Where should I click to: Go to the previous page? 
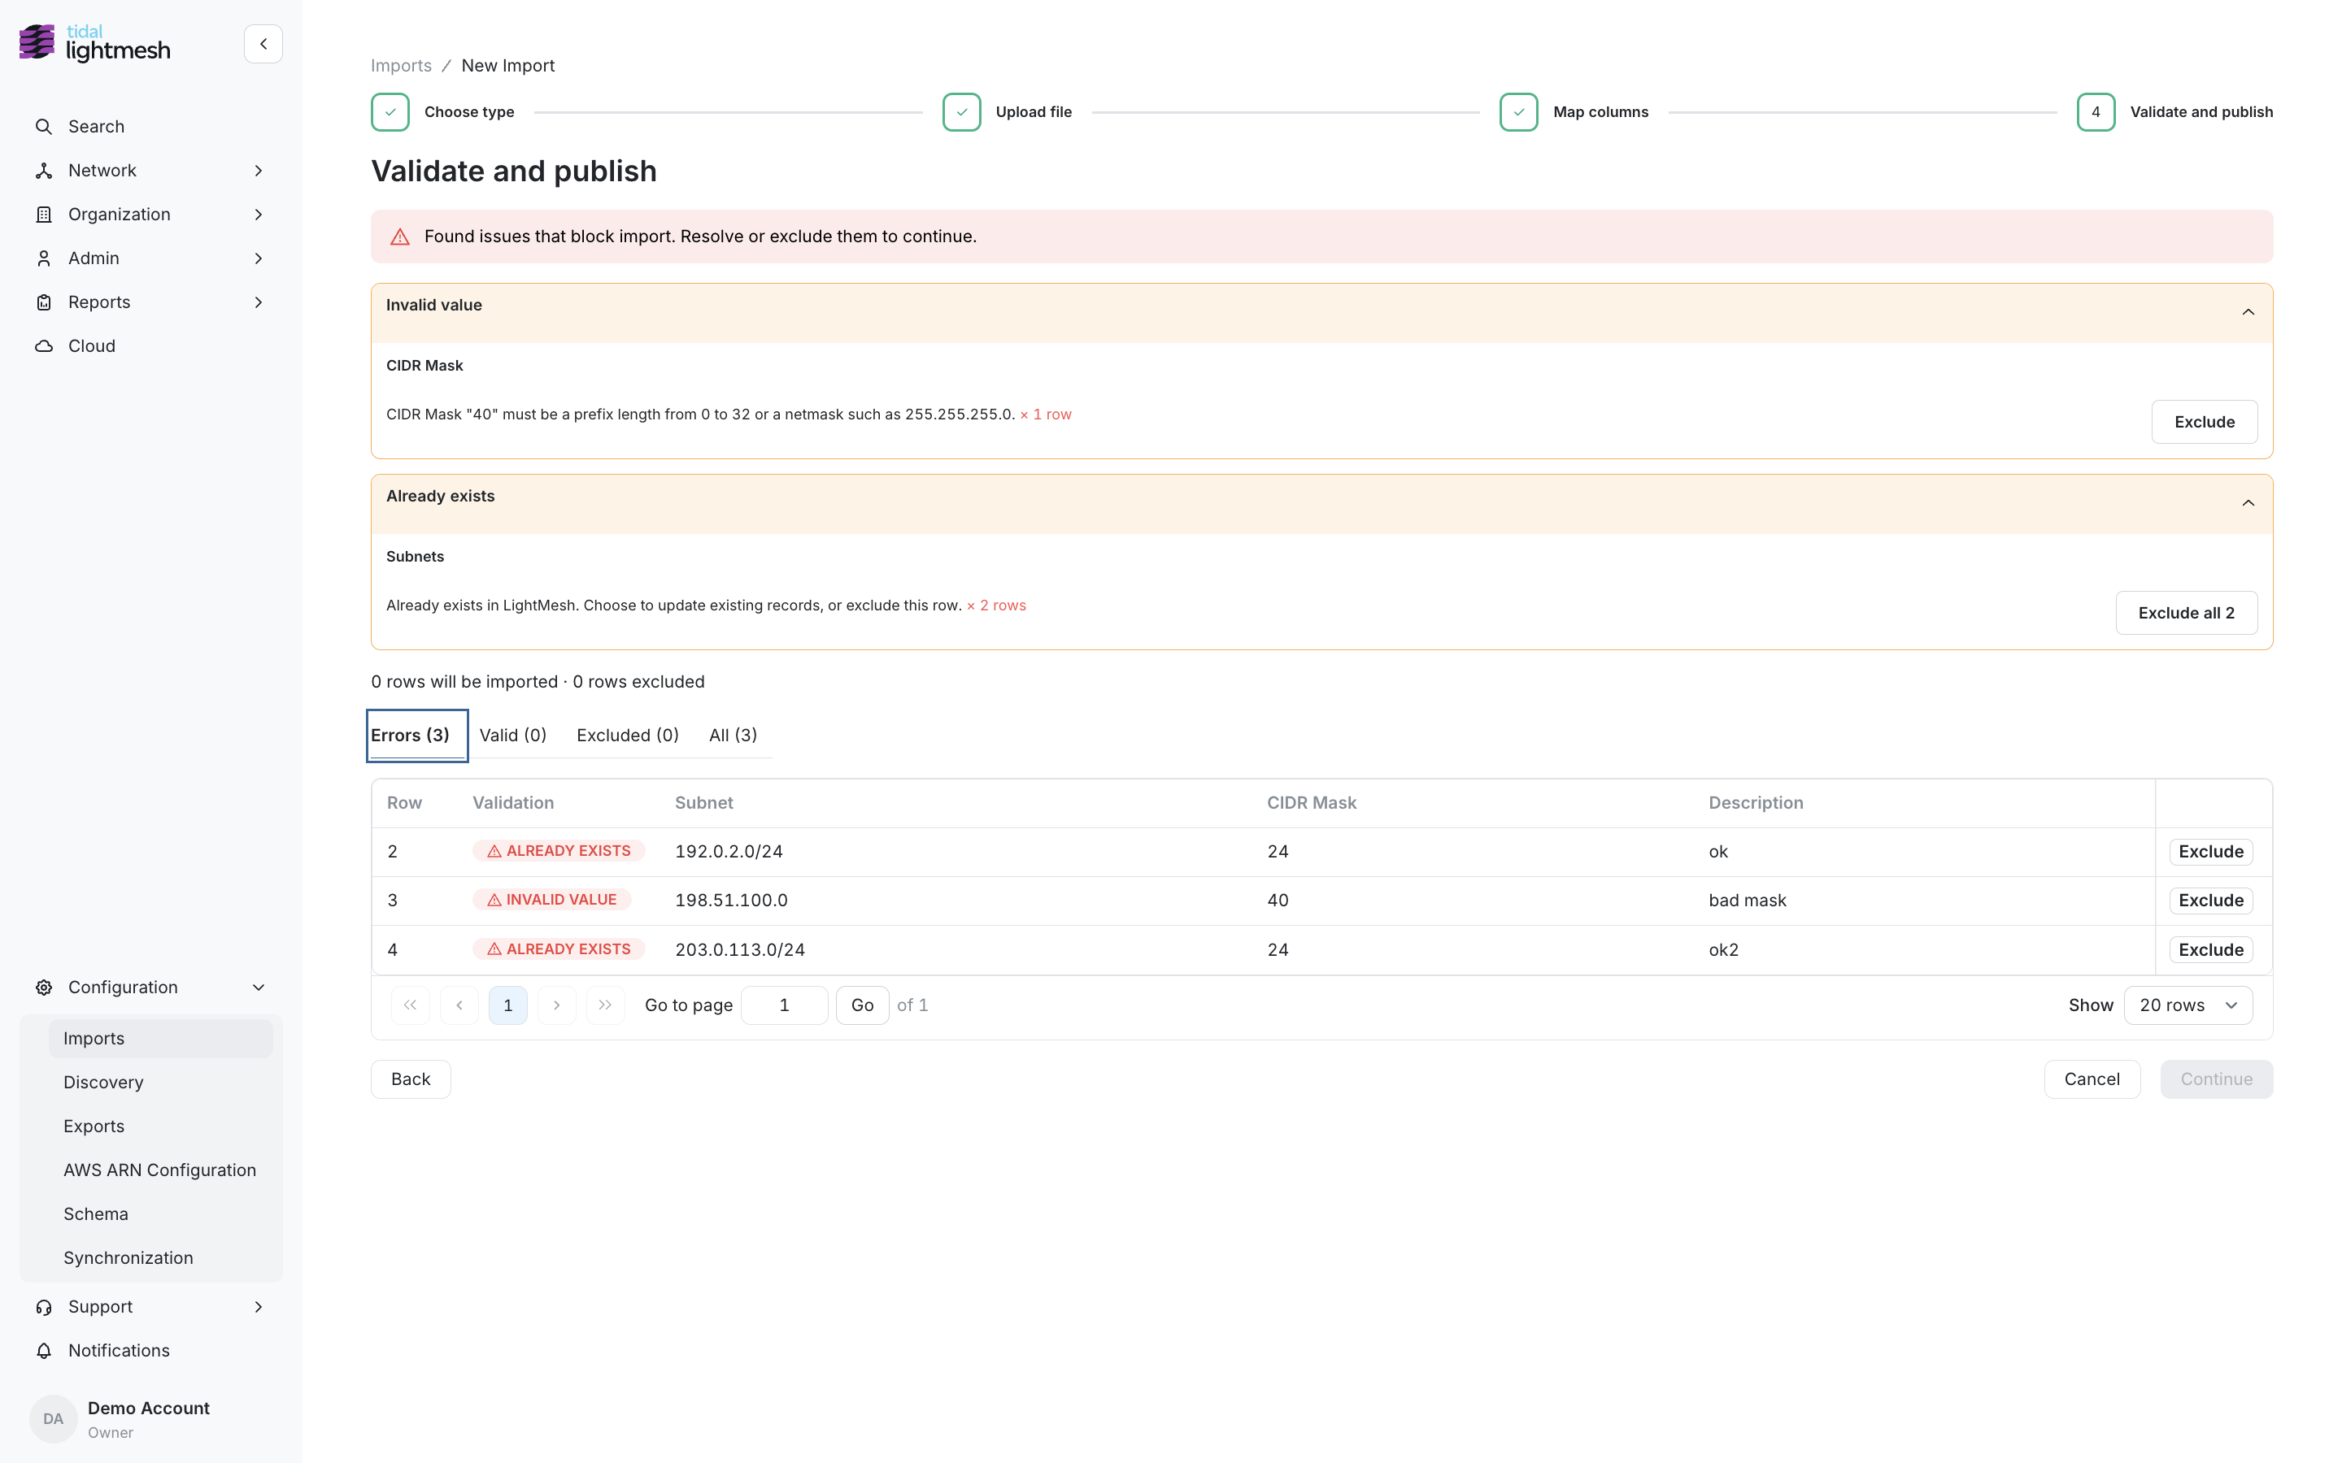click(x=459, y=1005)
